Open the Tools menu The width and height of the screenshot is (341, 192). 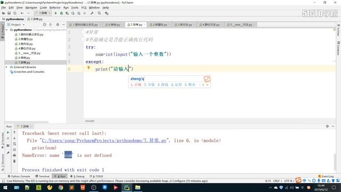point(75,7)
